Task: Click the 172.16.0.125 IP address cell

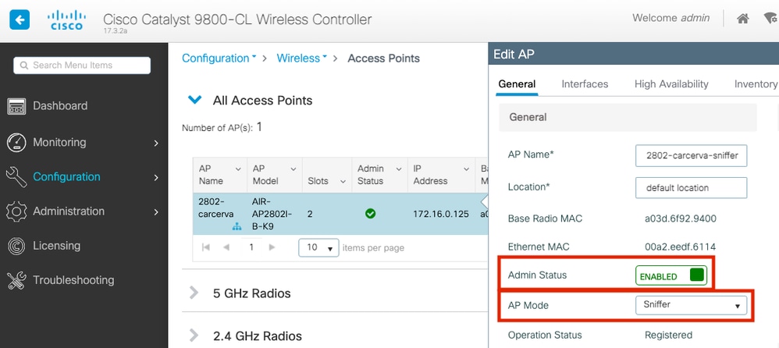Action: pos(441,214)
